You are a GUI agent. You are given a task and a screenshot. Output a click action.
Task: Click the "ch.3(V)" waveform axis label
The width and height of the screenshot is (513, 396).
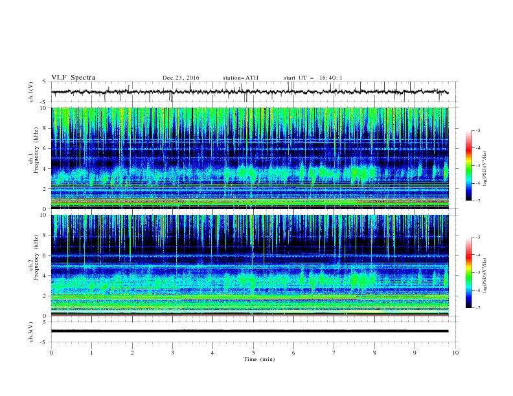[31, 332]
